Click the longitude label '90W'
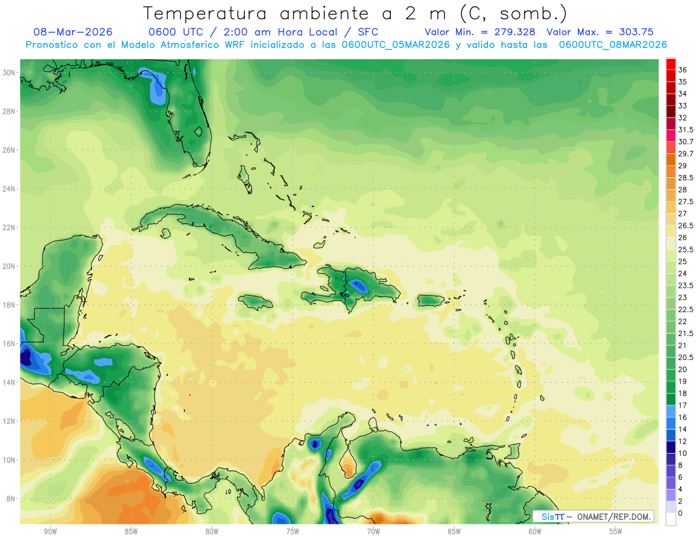The width and height of the screenshot is (698, 539). (x=50, y=531)
